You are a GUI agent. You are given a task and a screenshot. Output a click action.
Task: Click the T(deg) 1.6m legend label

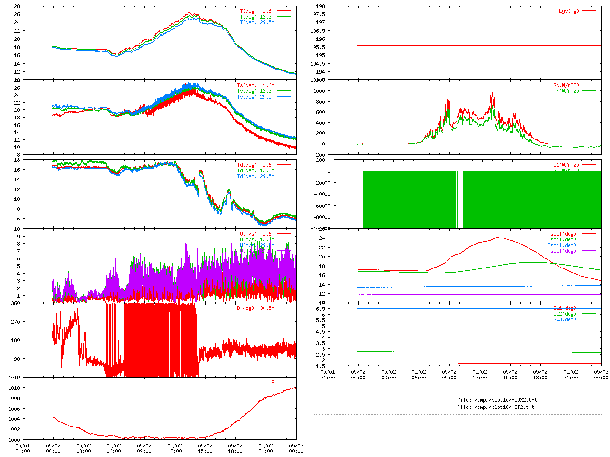pos(257,11)
